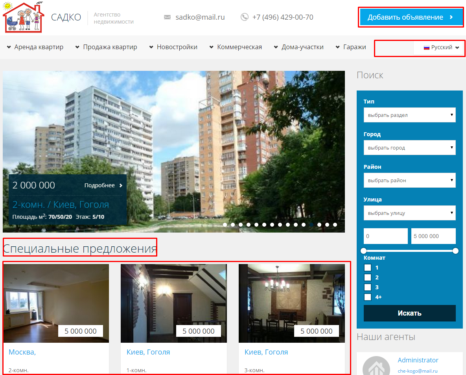Screen dimensions: 466x375
Task: Choose the Дома-участки menu item
Action: coord(299,47)
